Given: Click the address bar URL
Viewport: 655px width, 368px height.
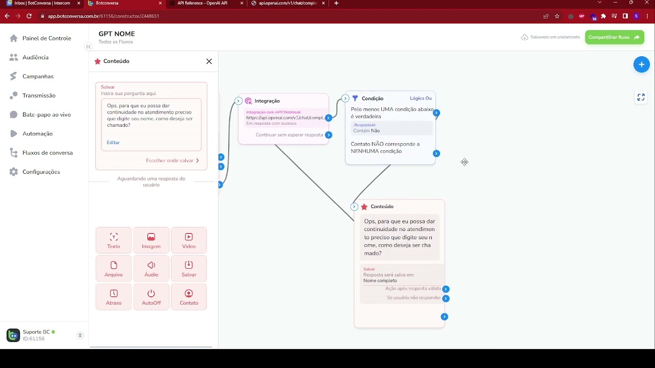Looking at the screenshot, I should (x=103, y=16).
